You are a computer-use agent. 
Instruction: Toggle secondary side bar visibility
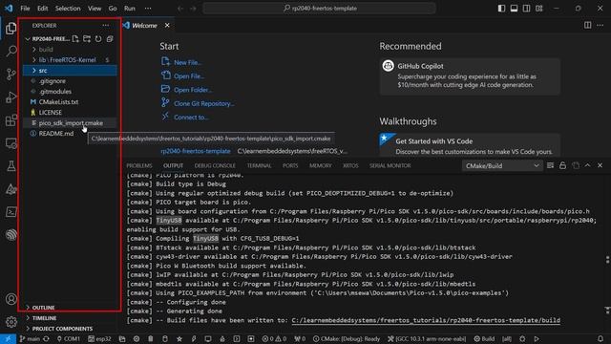[x=526, y=9]
